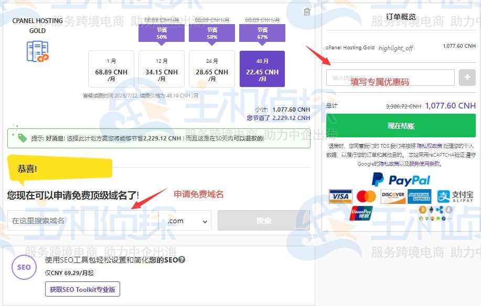This screenshot has height=306, width=481.
Task: Click the PayPal payment logo
Action: [x=401, y=180]
